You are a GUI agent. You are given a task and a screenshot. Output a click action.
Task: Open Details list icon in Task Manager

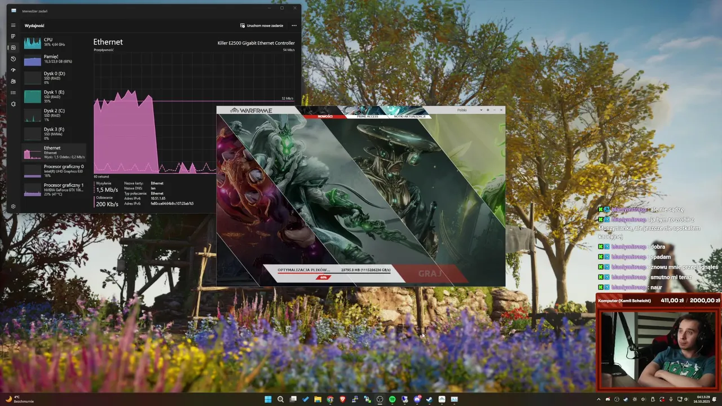(x=13, y=92)
